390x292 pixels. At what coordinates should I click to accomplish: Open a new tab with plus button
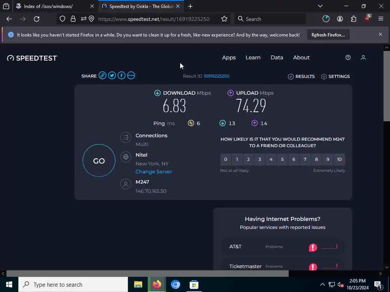[190, 6]
